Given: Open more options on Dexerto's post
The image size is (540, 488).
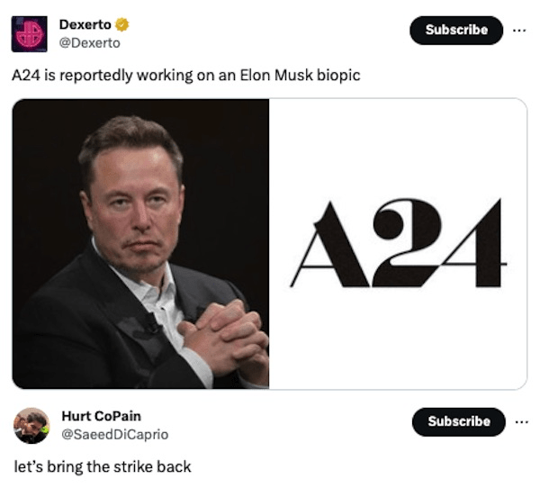Looking at the screenshot, I should 517,29.
